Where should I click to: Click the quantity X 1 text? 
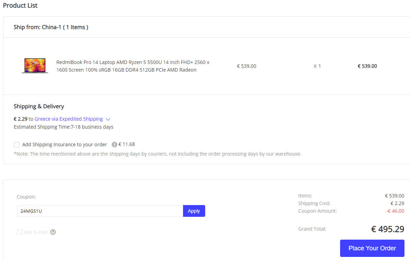click(317, 66)
